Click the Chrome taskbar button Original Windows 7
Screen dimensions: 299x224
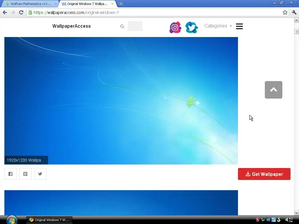(x=49, y=220)
